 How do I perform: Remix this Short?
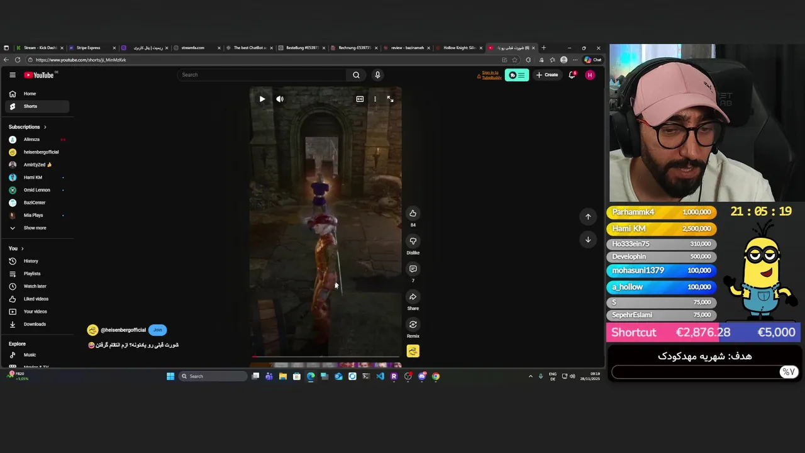[413, 325]
